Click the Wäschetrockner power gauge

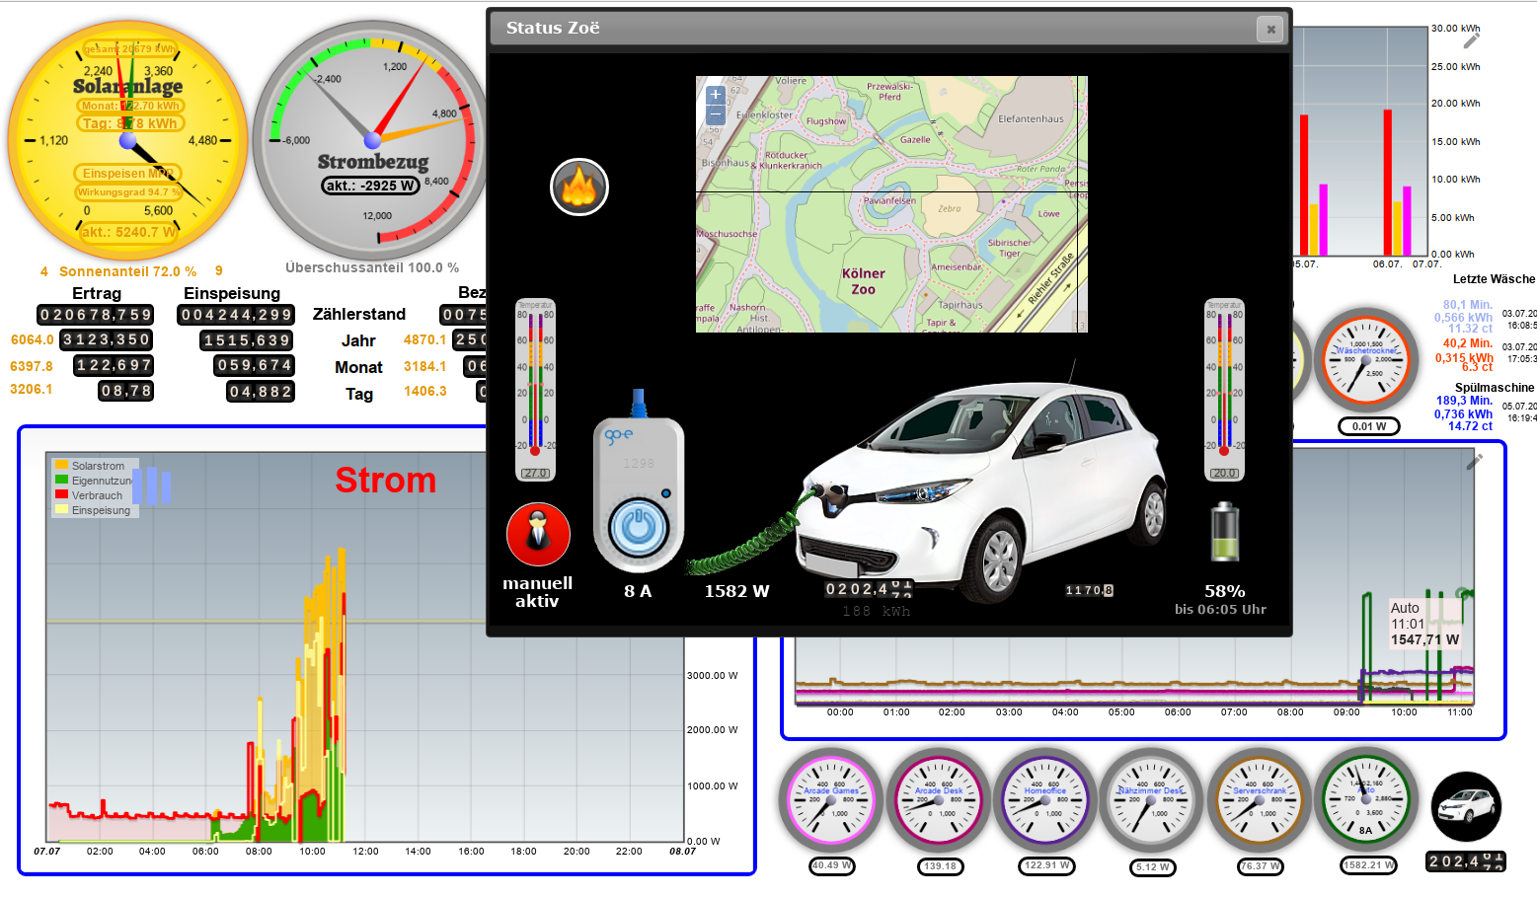click(x=1367, y=360)
